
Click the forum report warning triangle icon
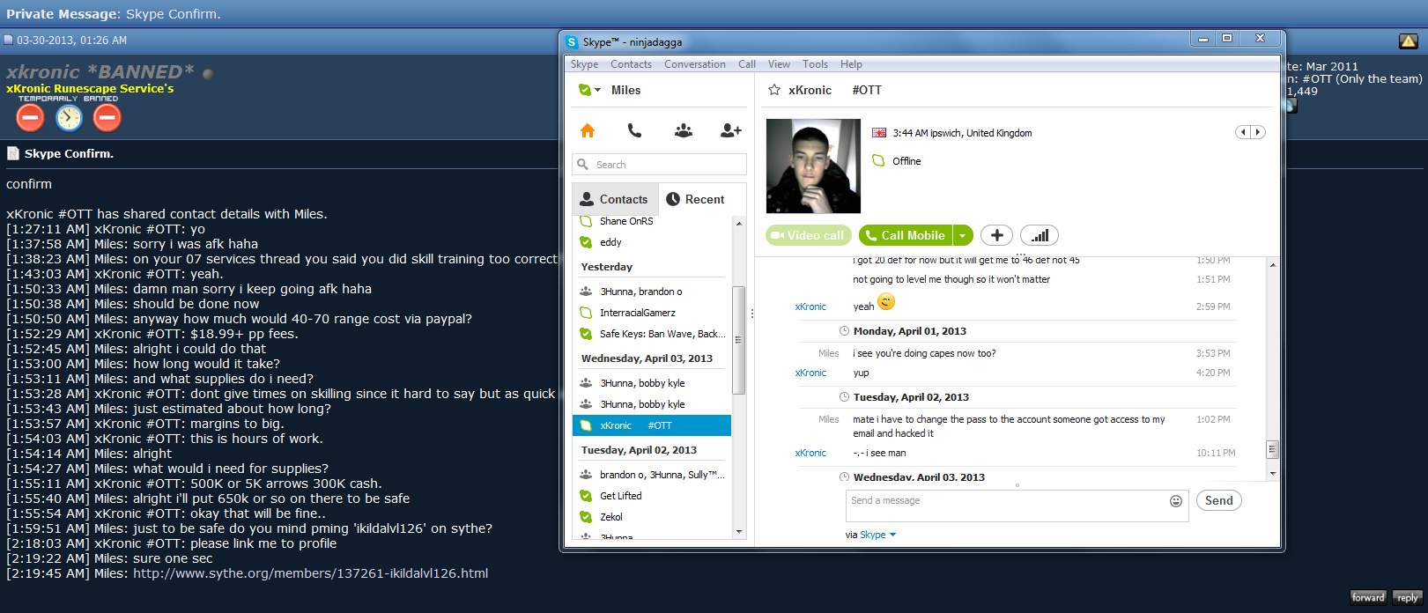pyautogui.click(x=1408, y=41)
